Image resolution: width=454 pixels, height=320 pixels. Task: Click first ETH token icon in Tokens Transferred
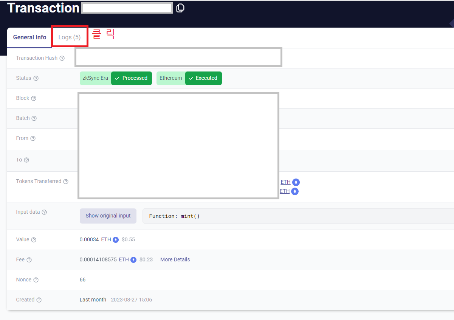(x=296, y=182)
